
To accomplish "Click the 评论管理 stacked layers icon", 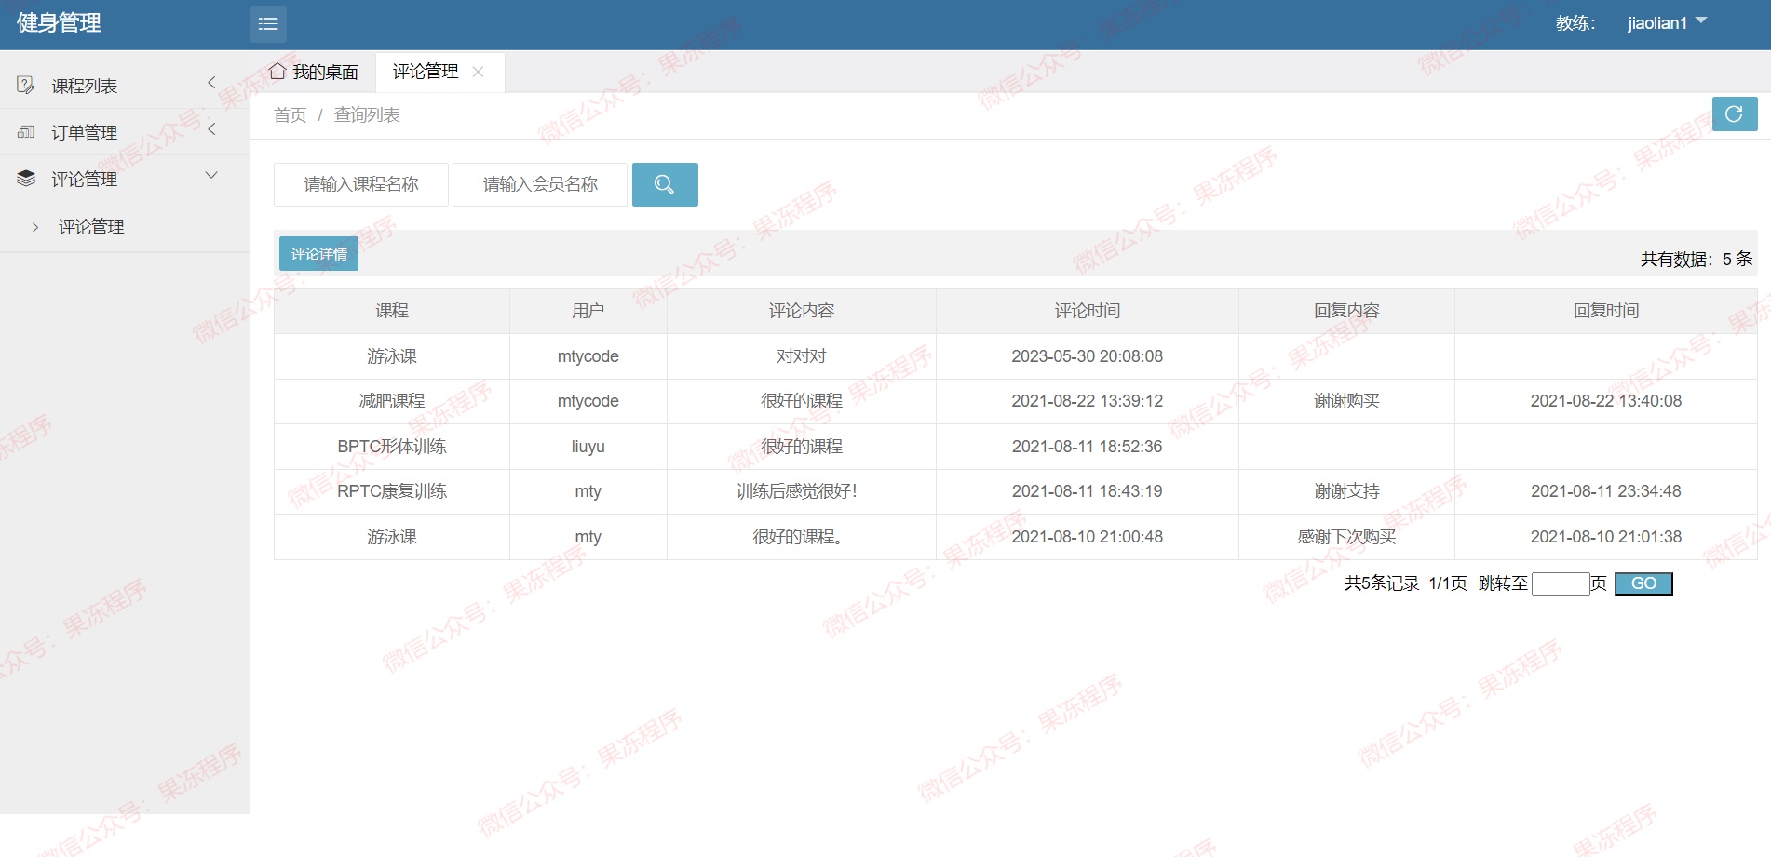I will click(26, 178).
